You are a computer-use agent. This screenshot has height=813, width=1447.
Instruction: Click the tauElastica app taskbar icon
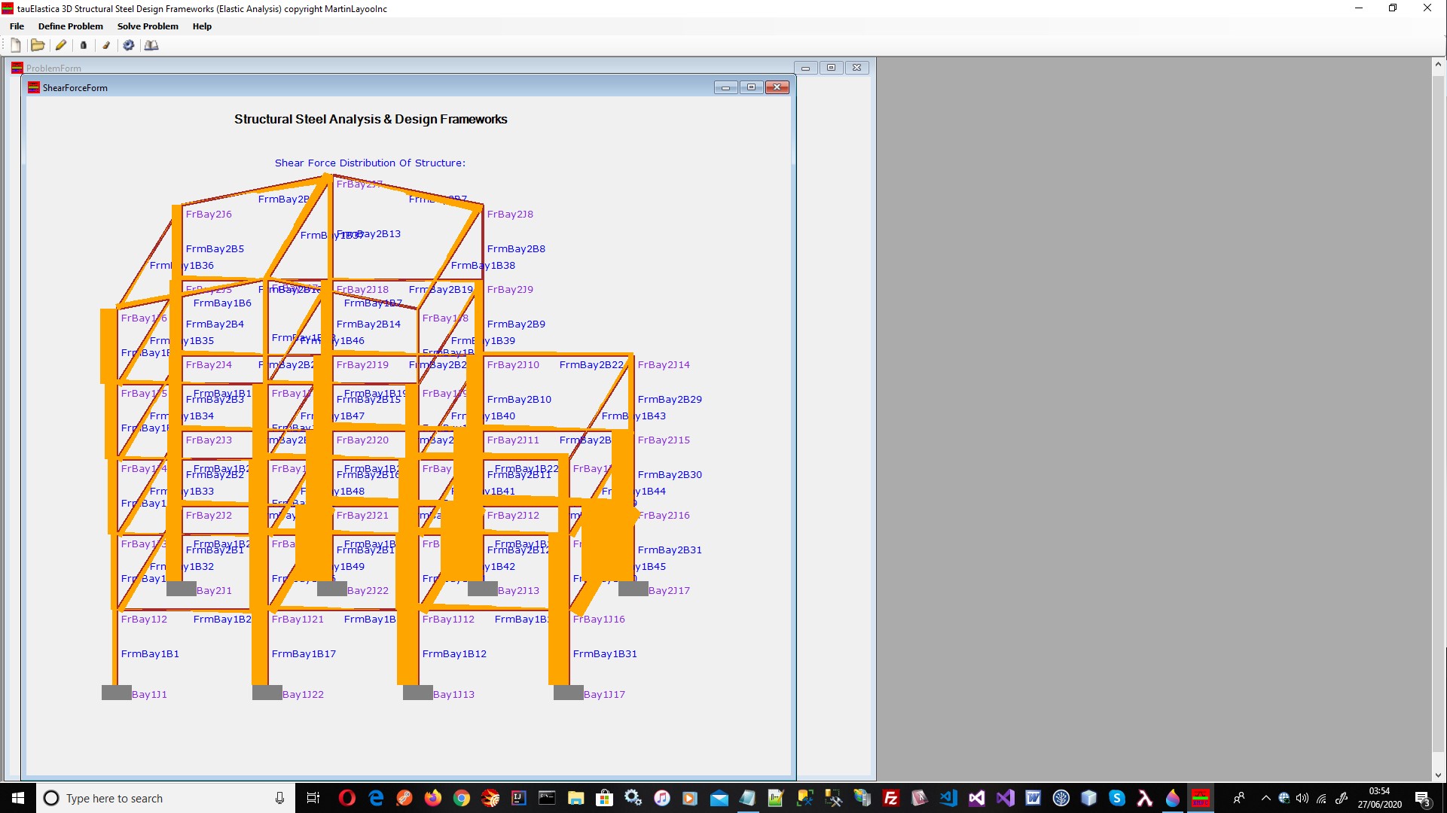coord(1201,798)
